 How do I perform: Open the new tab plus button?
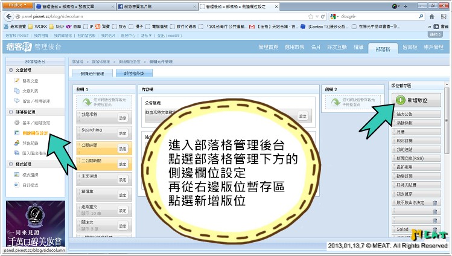406,6
